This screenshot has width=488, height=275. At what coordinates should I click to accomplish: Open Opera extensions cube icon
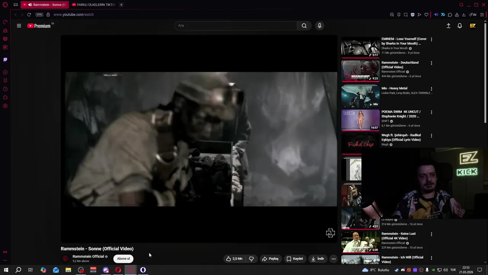[450, 15]
